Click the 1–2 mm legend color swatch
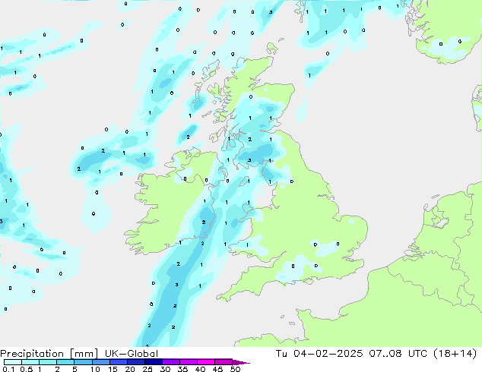 pyautogui.click(x=48, y=362)
